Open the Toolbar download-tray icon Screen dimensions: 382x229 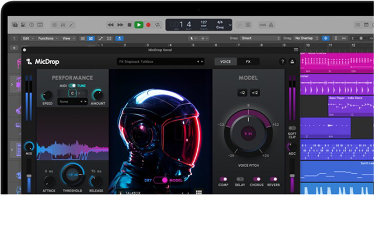coord(40,25)
